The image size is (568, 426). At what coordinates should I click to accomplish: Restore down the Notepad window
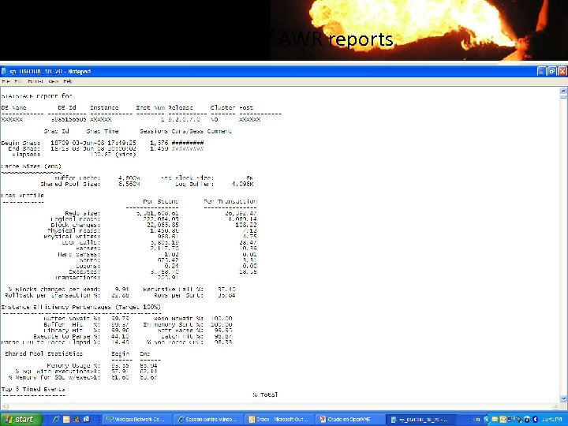click(x=551, y=71)
